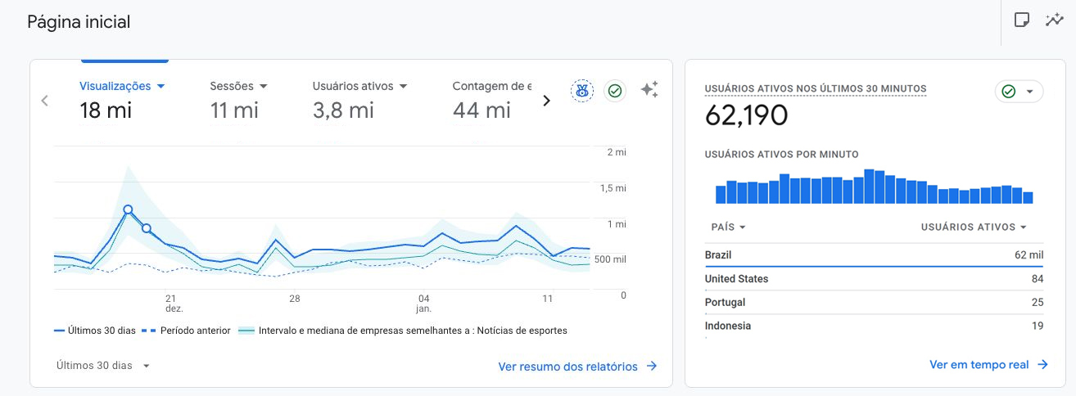Image resolution: width=1076 pixels, height=396 pixels.
Task: Click the USUÁRIOS ATIVOS POR MINUTO label
Action: pos(781,154)
